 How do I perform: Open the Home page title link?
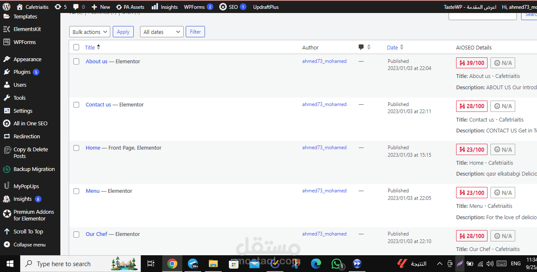pos(93,148)
